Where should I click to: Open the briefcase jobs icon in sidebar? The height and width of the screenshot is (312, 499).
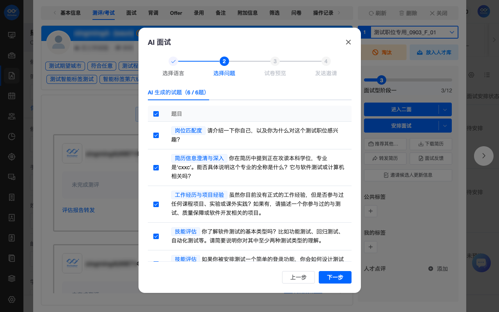coord(12,55)
